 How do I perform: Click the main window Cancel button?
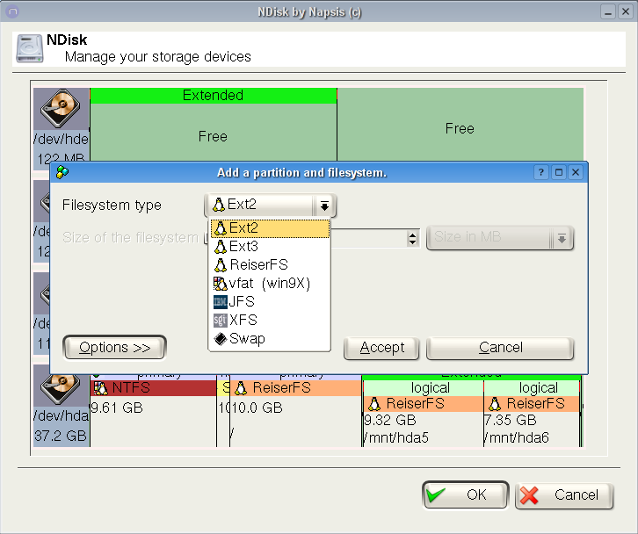point(563,495)
